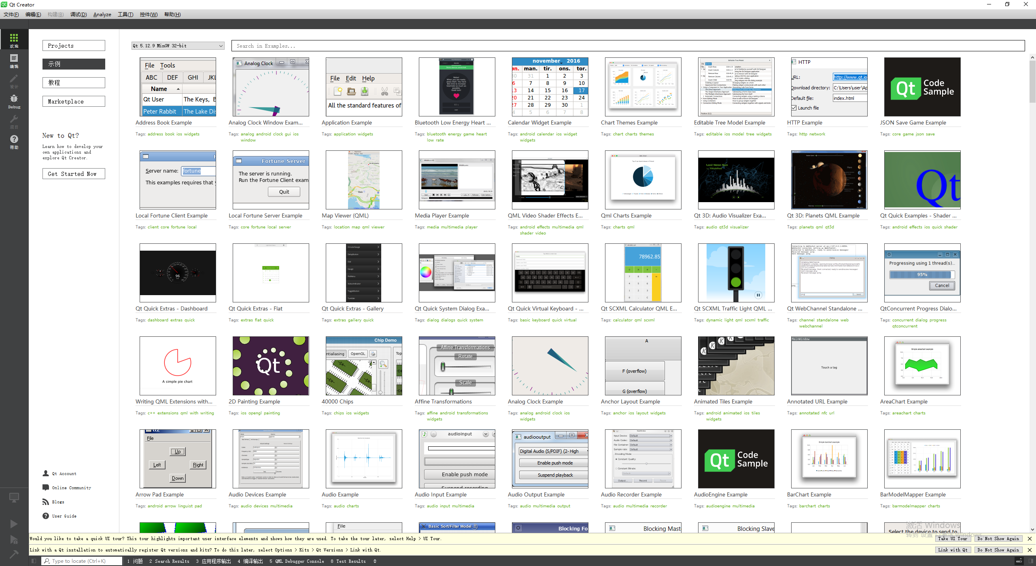
Task: Select the 教程 (Tutorials) page button
Action: click(x=74, y=82)
